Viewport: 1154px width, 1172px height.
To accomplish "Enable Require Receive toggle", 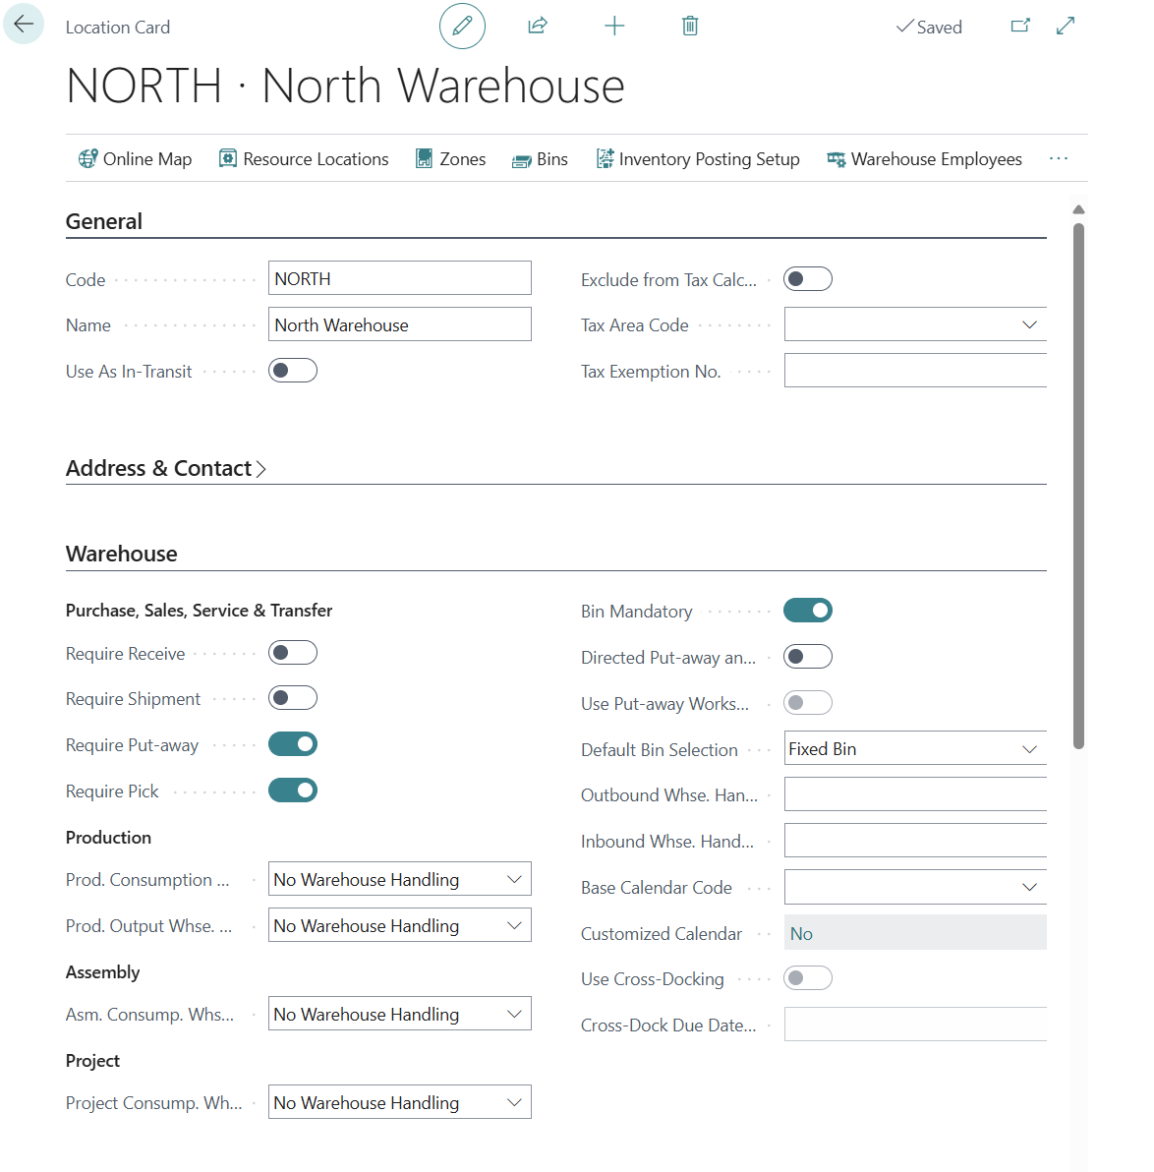I will click(x=293, y=653).
